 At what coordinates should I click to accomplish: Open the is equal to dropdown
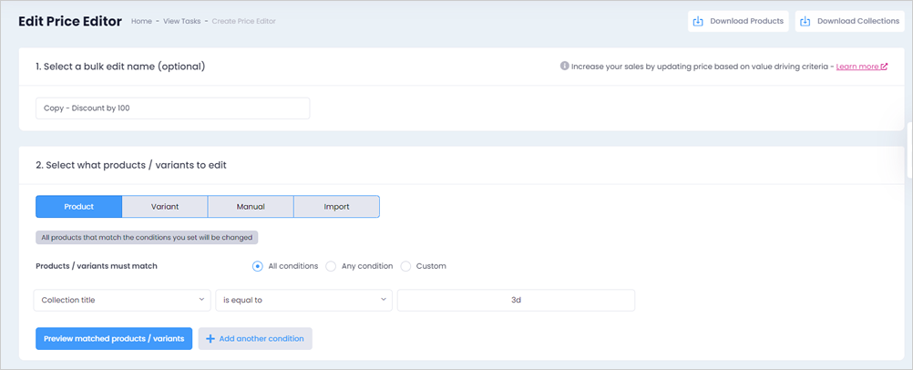point(304,300)
